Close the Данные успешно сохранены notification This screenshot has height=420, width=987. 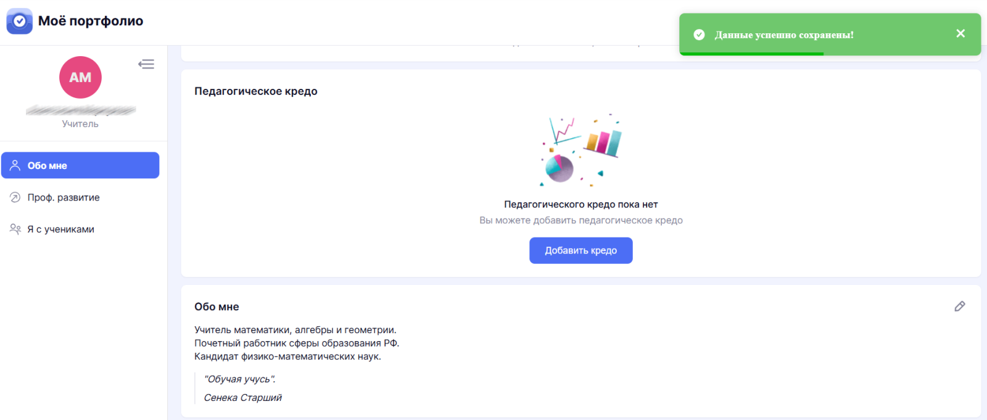960,33
